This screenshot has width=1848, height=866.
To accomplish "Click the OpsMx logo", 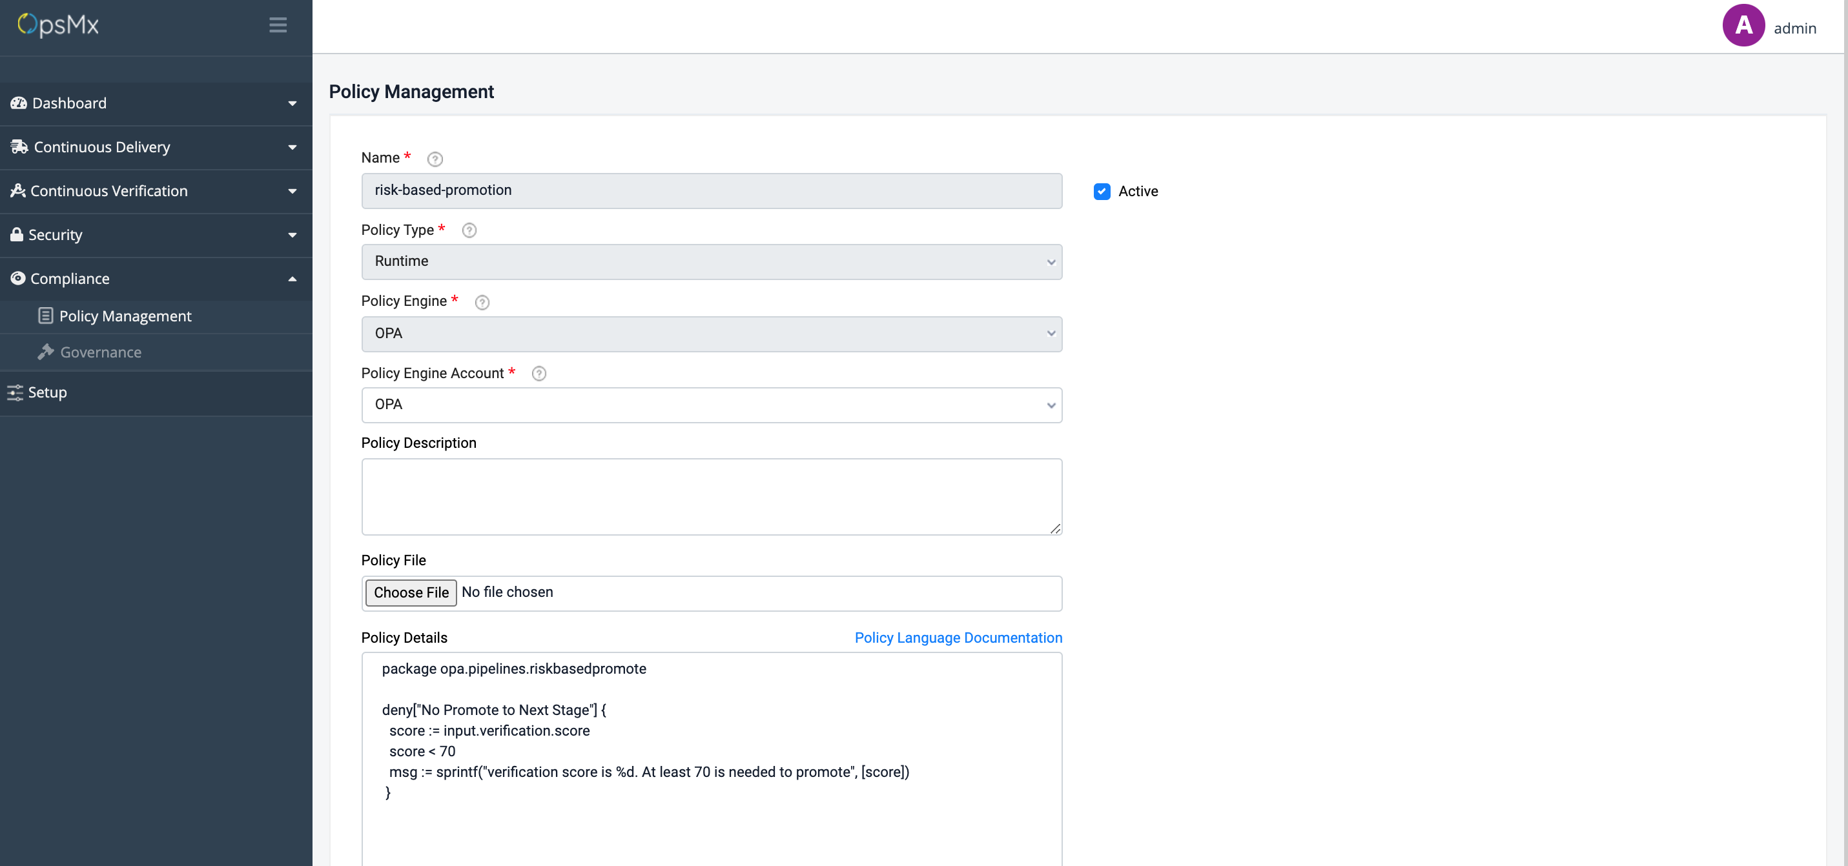I will click(58, 25).
